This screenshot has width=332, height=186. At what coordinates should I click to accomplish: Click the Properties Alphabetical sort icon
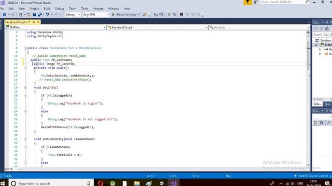(322, 123)
